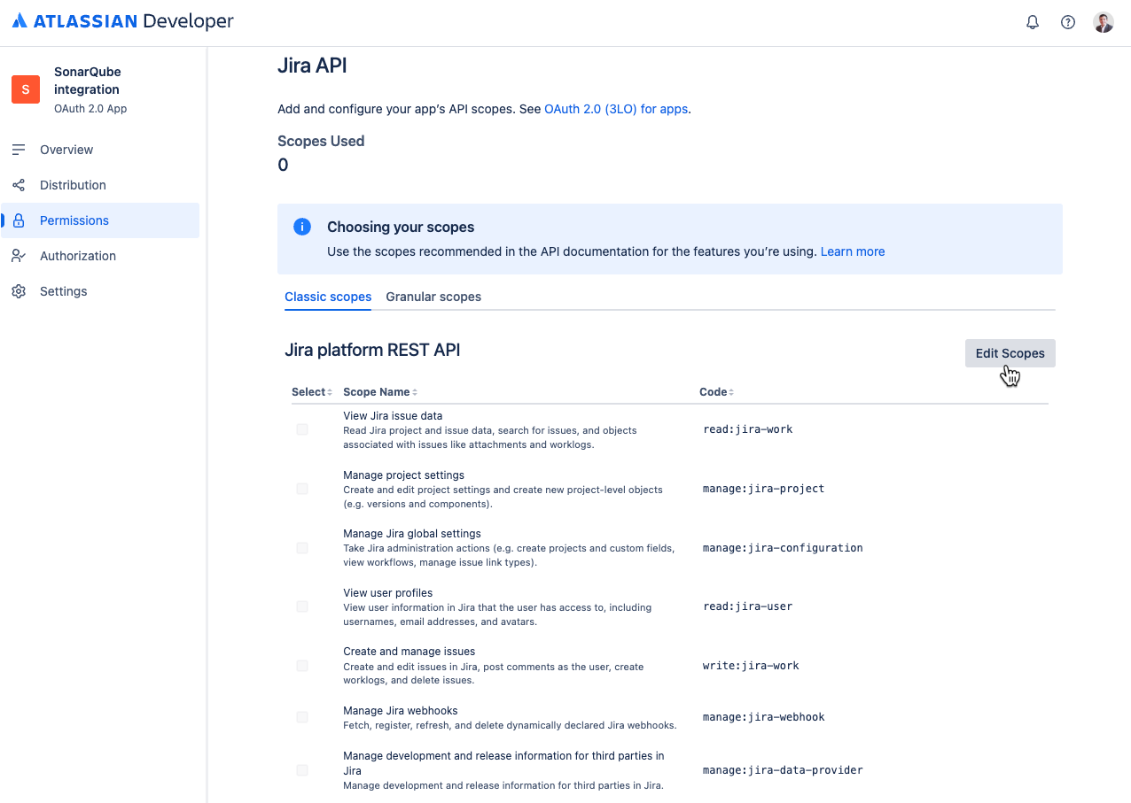Click the SonarQube integration app avatar
The height and width of the screenshot is (803, 1131).
pos(26,89)
